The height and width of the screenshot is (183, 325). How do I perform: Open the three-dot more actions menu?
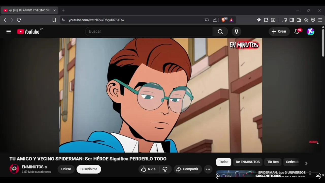point(208,169)
